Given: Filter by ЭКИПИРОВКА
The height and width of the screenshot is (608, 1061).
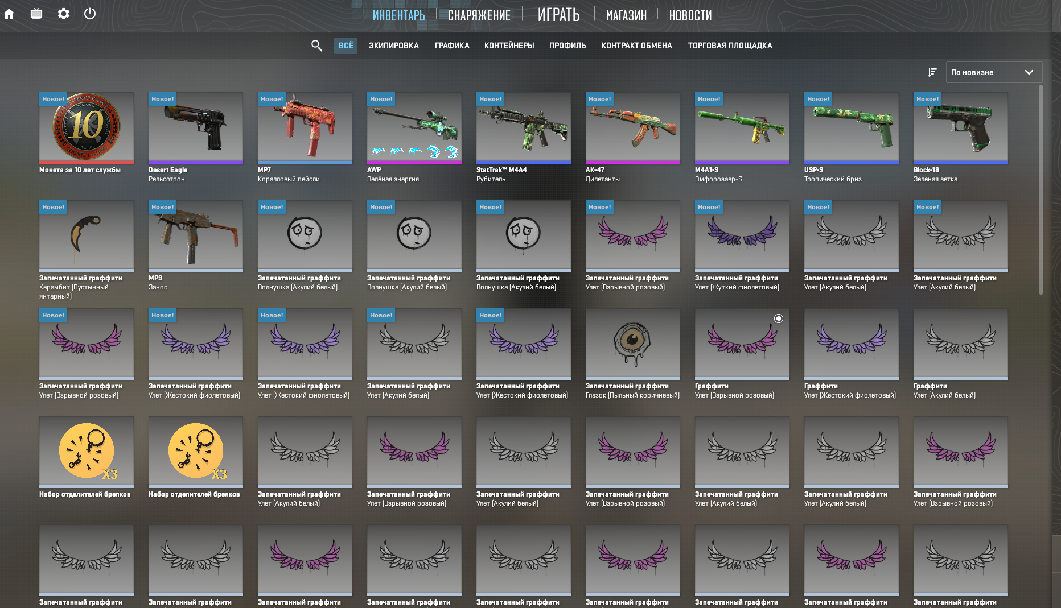Looking at the screenshot, I should click(394, 46).
